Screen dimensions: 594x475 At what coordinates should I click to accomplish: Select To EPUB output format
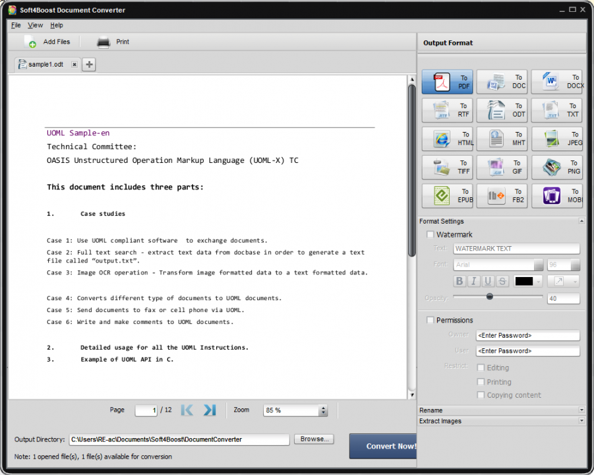[x=447, y=196]
